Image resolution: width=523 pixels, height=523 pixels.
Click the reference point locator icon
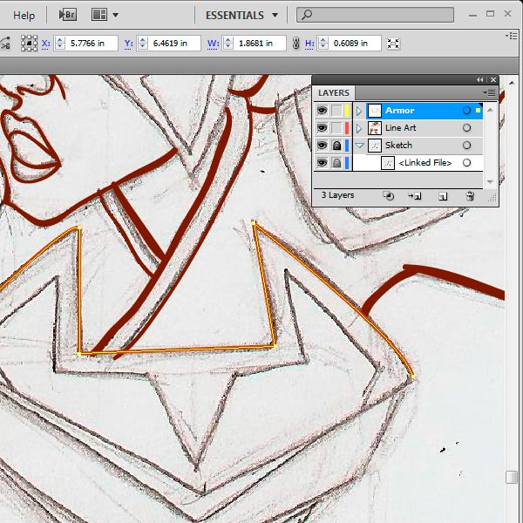click(x=30, y=44)
